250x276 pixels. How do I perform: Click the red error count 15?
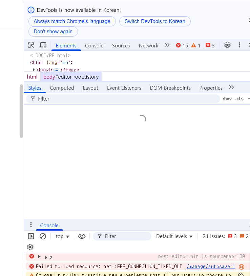[182, 45]
